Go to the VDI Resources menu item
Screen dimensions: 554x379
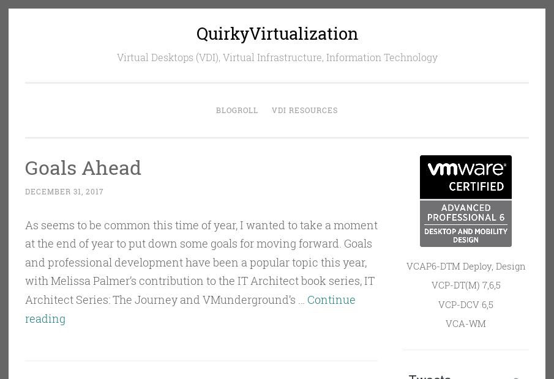[304, 111]
